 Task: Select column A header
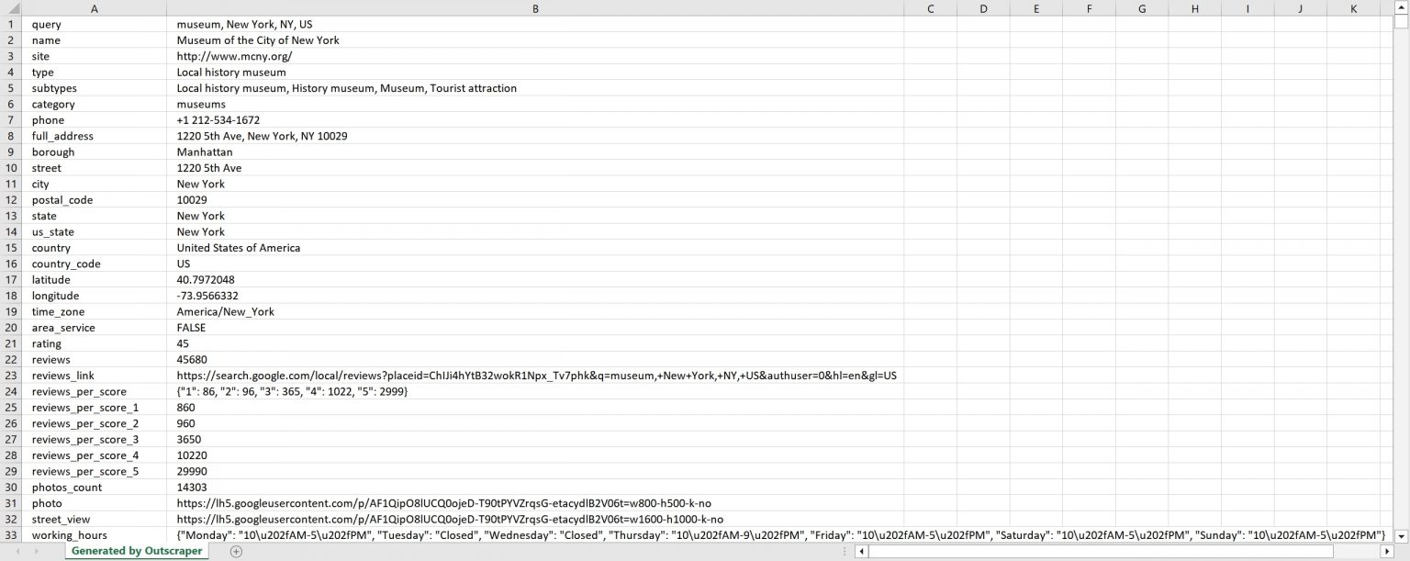coord(95,9)
